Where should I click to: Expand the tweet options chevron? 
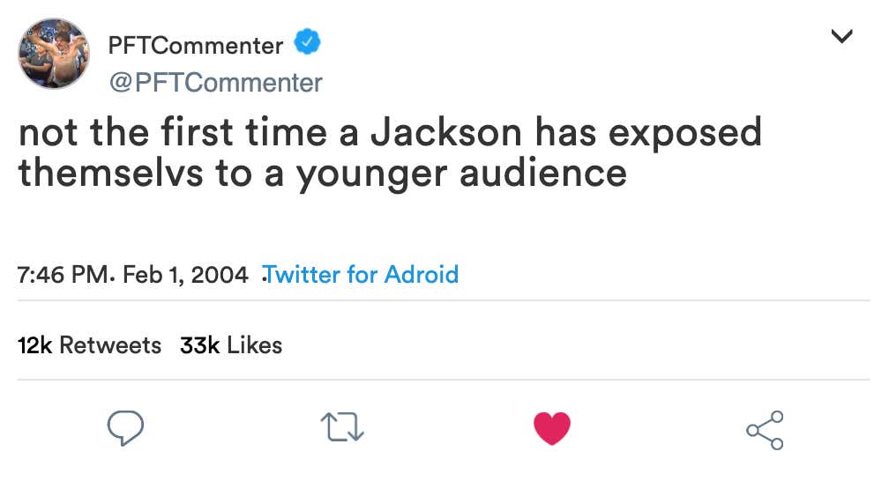tap(842, 37)
